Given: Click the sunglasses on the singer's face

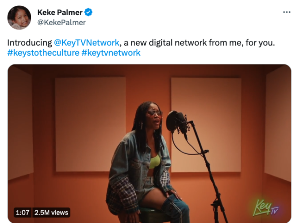Looking at the screenshot, I should pos(154,114).
